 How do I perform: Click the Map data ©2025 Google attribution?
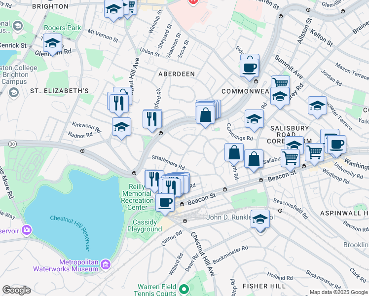pos(338,292)
